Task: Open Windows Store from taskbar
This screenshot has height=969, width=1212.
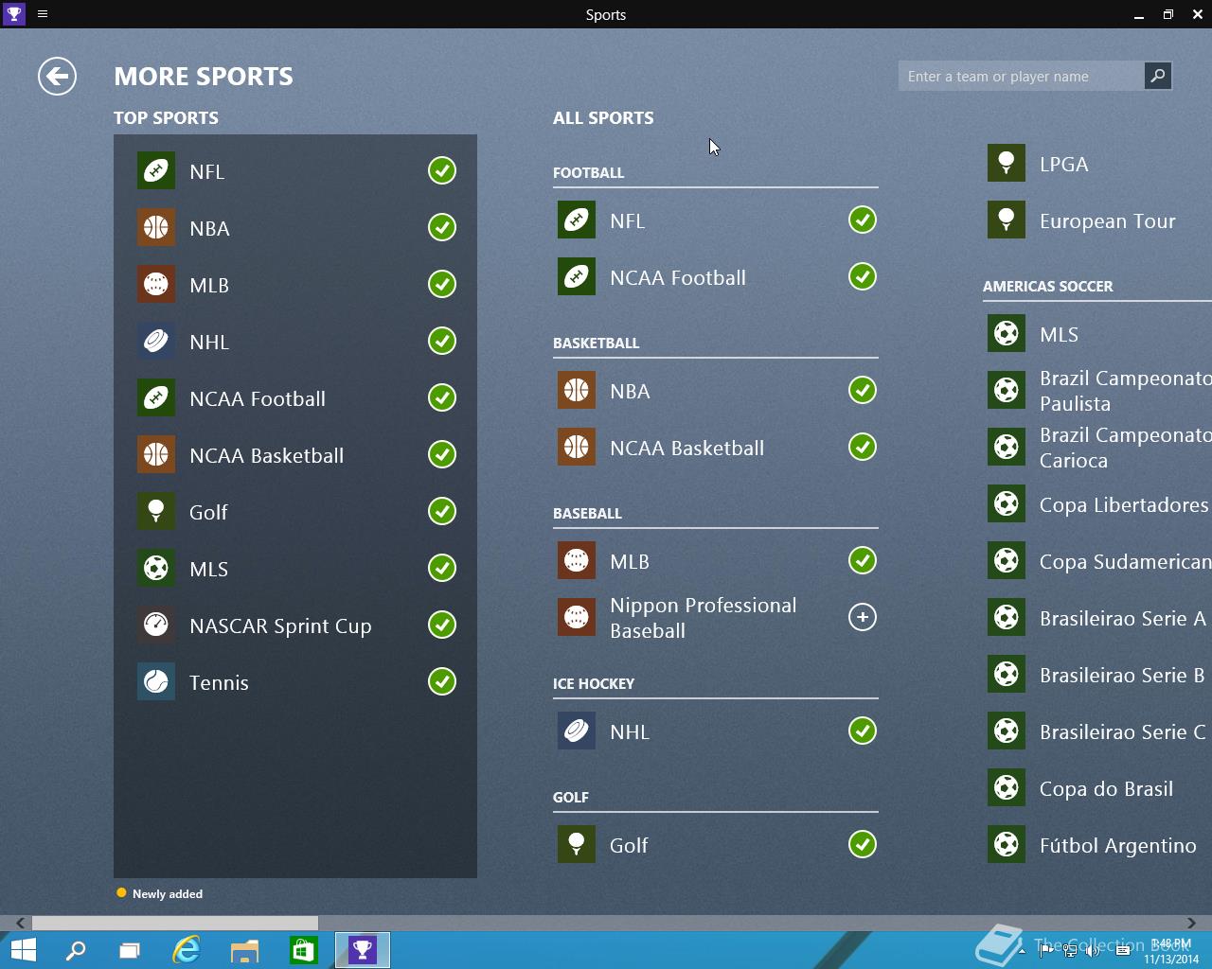Action: point(303,950)
